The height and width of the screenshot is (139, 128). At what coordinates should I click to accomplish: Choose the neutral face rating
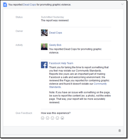pos(52,118)
